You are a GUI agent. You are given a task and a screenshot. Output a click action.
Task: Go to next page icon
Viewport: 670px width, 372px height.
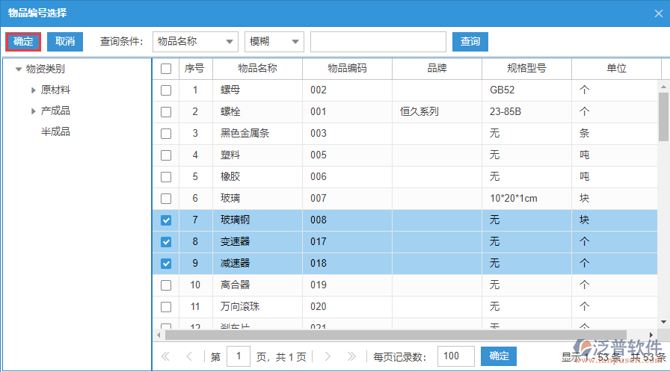pyautogui.click(x=328, y=356)
